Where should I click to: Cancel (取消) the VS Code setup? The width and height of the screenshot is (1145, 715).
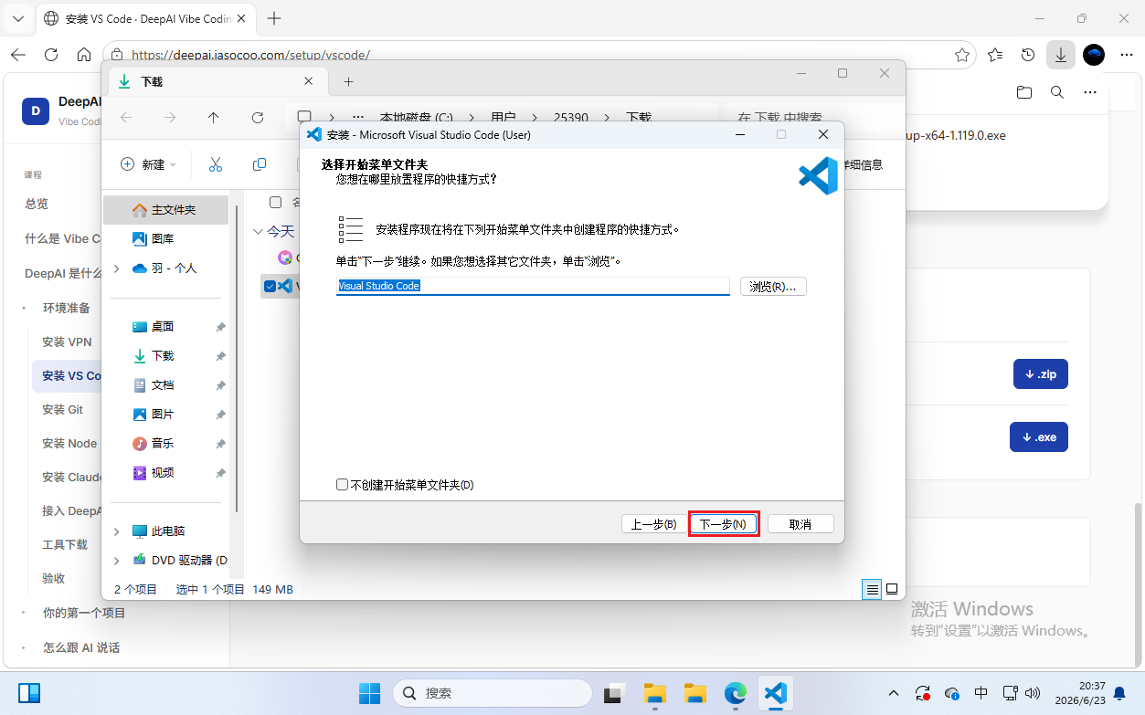pyautogui.click(x=800, y=524)
